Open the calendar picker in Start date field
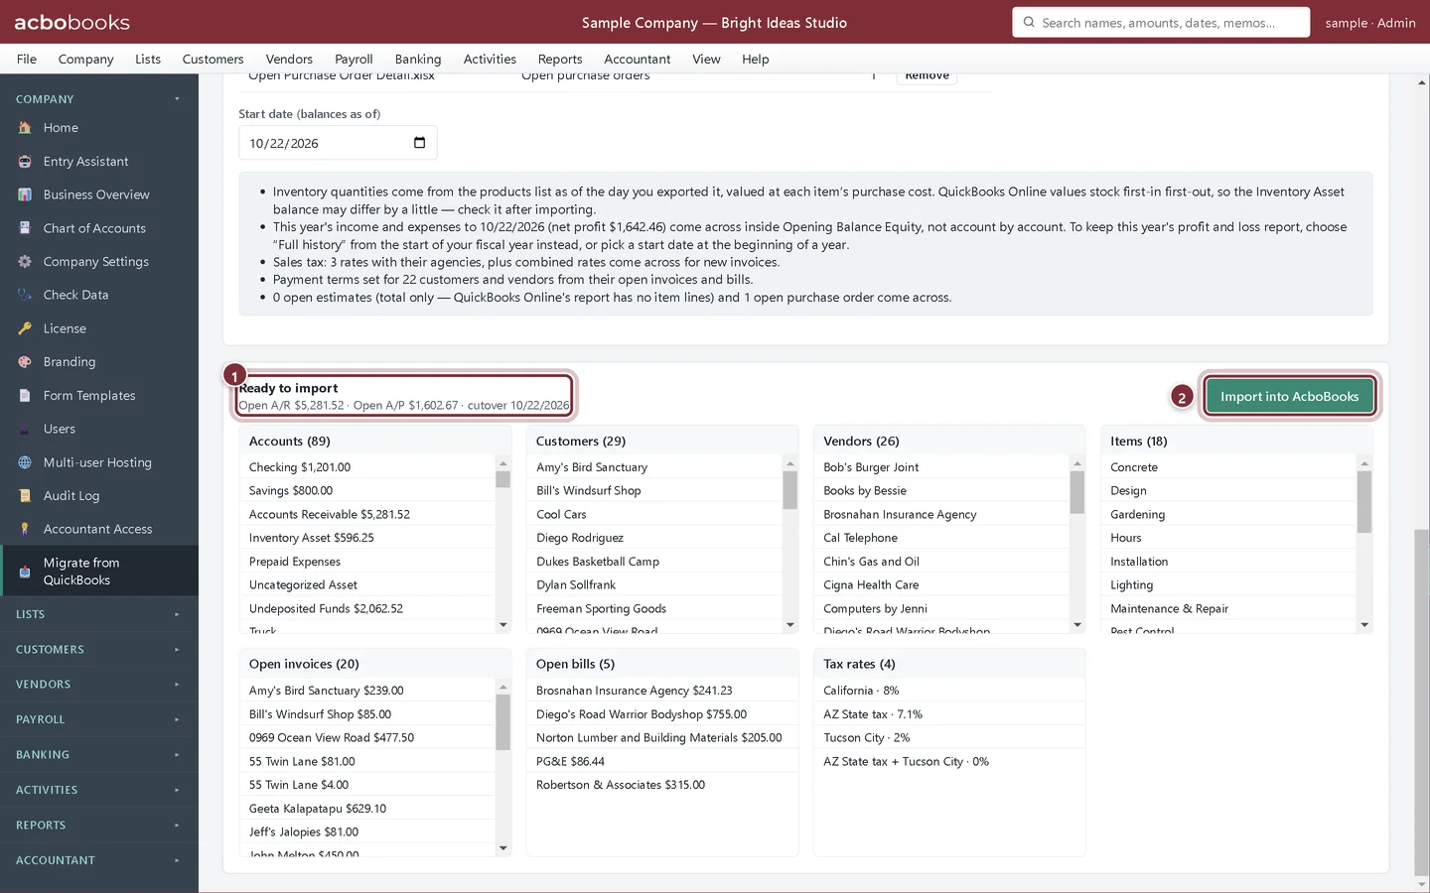Viewport: 1430px width, 893px height. [419, 143]
